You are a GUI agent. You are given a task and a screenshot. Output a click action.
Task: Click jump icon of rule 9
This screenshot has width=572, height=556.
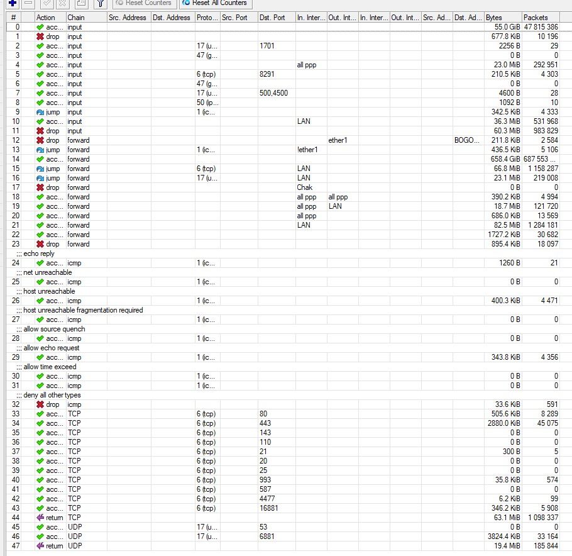click(40, 112)
